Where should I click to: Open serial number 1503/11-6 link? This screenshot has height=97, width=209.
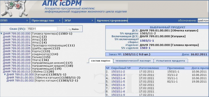(x=118, y=85)
